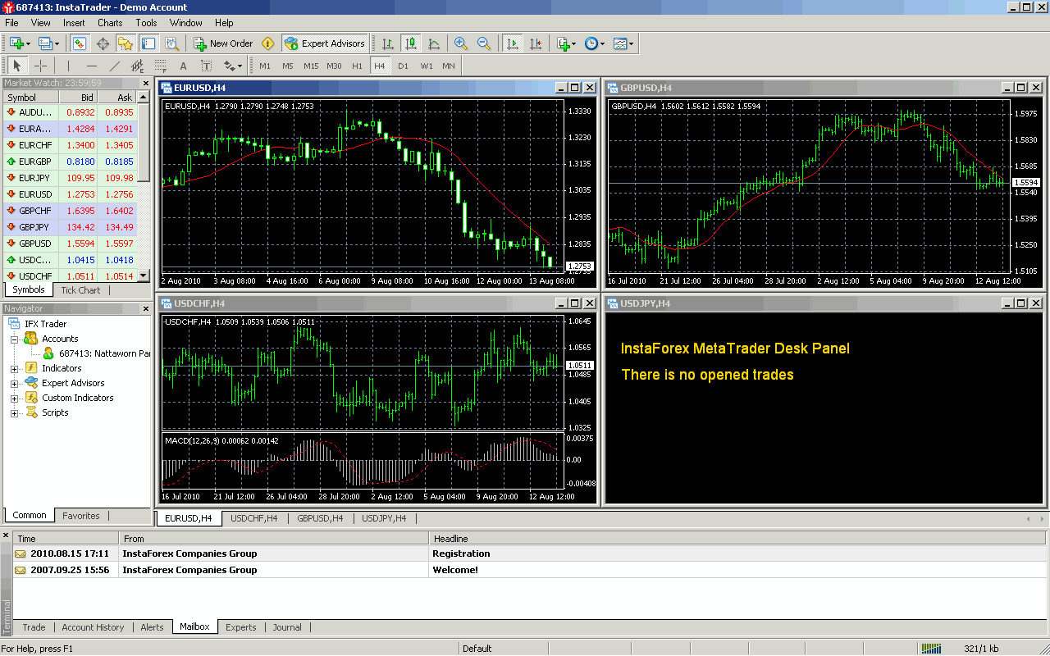1050x656 pixels.
Task: Select the Horizontal Line drawing tool
Action: 92,66
